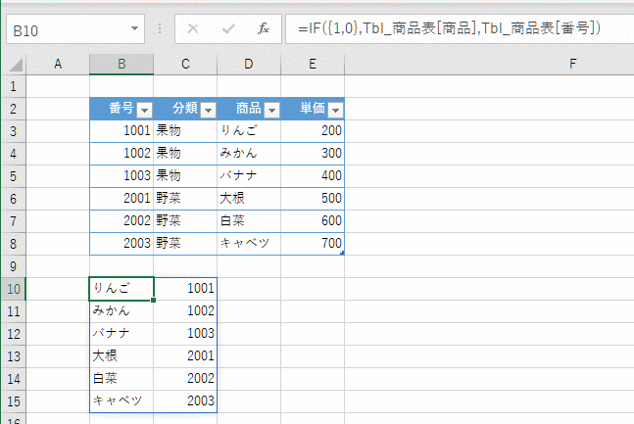
Task: Open Insert Function fx dialog
Action: tap(263, 29)
